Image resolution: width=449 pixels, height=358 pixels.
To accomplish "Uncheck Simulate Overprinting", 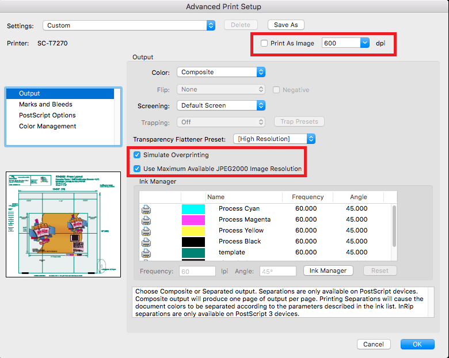I will tap(137, 155).
